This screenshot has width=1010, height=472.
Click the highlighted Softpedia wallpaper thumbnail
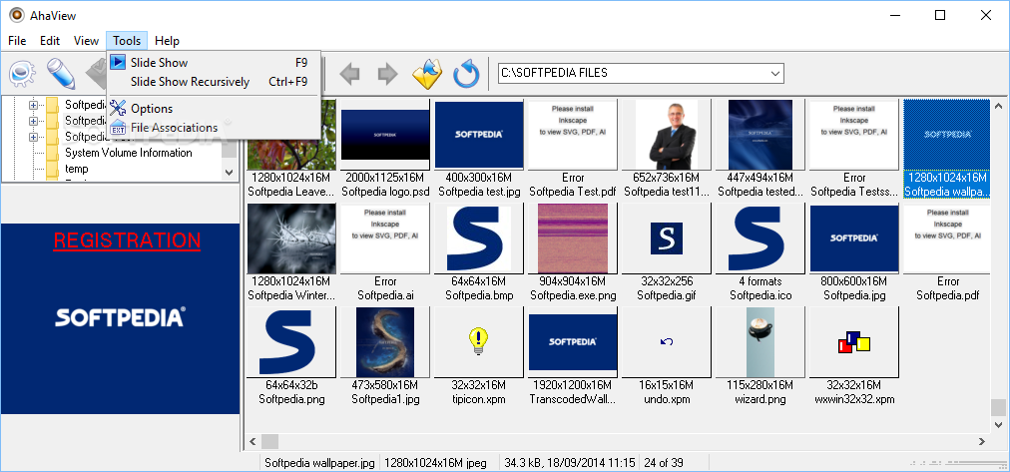[946, 135]
